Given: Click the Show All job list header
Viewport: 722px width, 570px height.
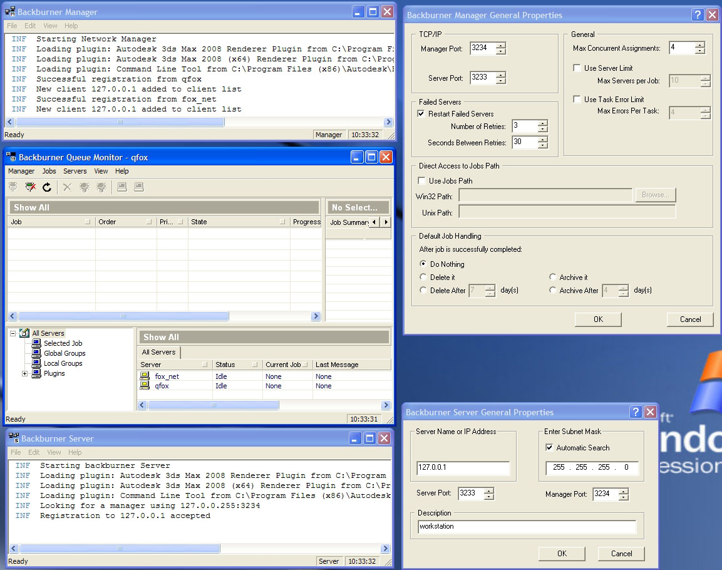Looking at the screenshot, I should 164,208.
